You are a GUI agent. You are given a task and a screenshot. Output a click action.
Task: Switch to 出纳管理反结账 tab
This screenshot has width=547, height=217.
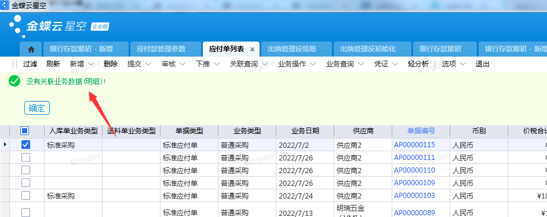click(x=296, y=49)
